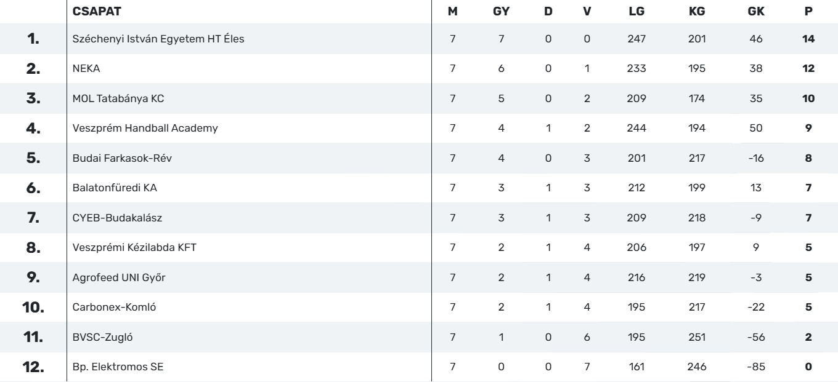Click the Balatonfüredi KA team name
The height and width of the screenshot is (382, 838).
115,188
